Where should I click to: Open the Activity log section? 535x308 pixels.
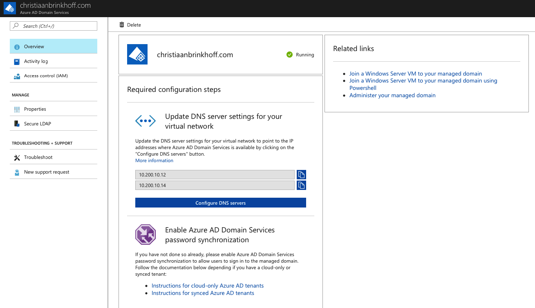tap(54, 61)
